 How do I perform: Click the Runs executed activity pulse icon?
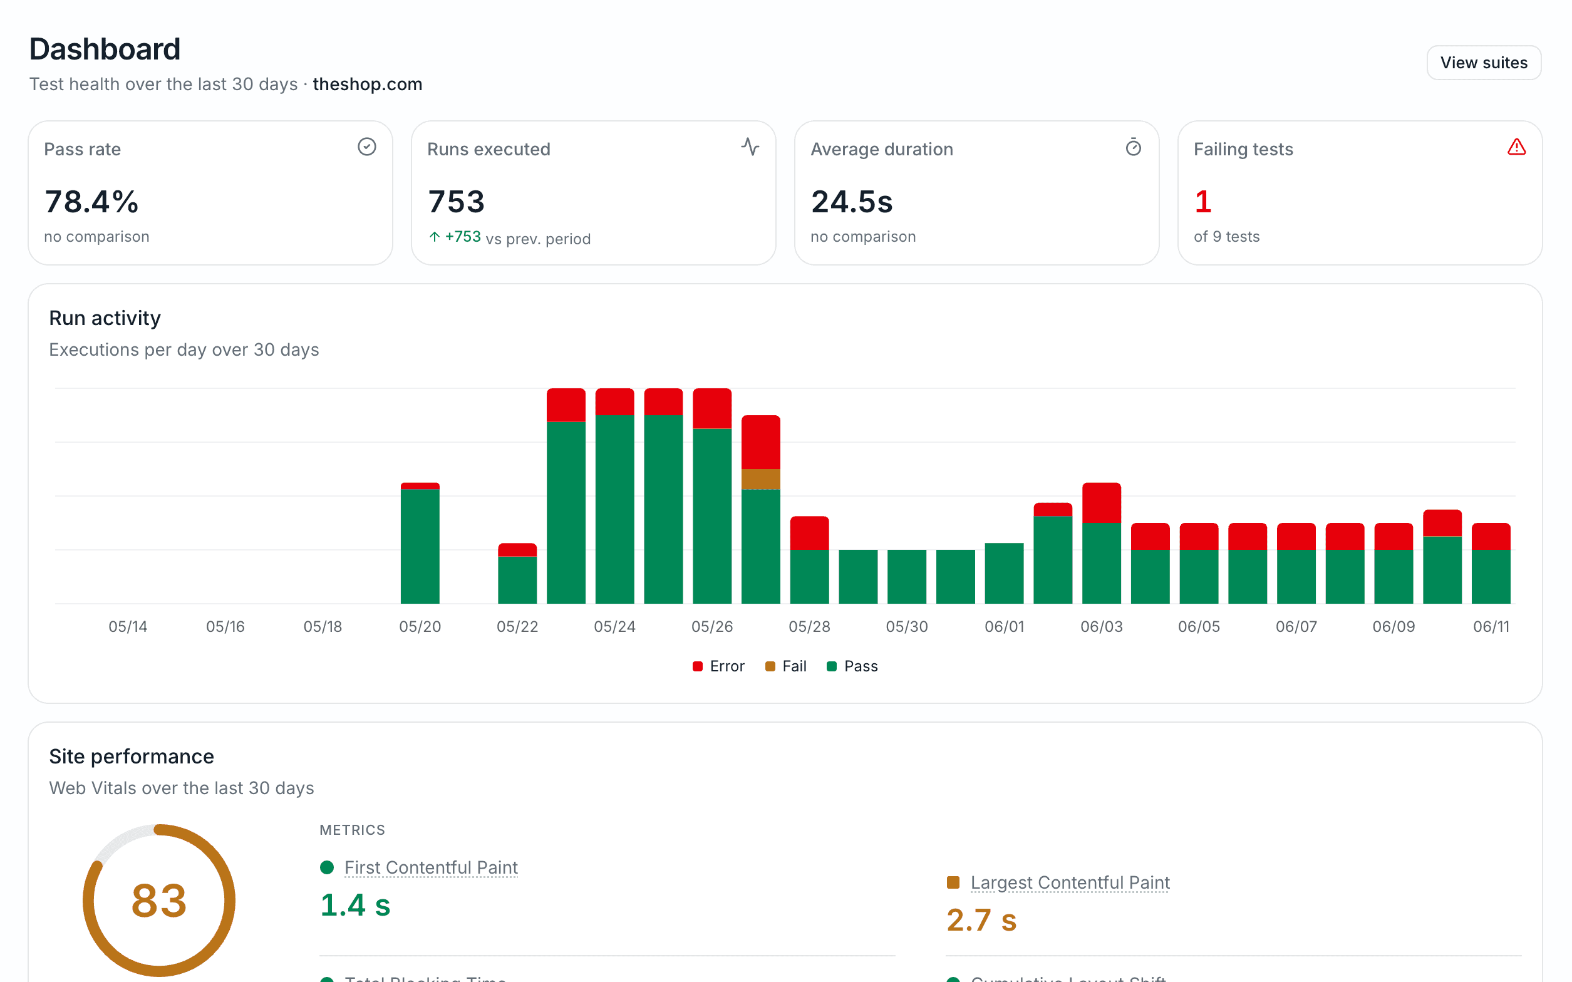[750, 147]
